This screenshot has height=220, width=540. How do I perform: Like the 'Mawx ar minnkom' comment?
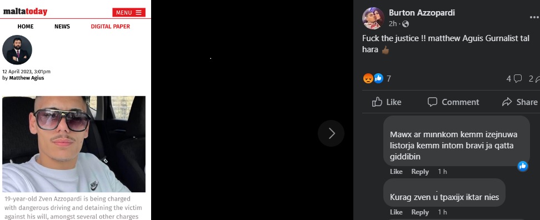pyautogui.click(x=396, y=172)
